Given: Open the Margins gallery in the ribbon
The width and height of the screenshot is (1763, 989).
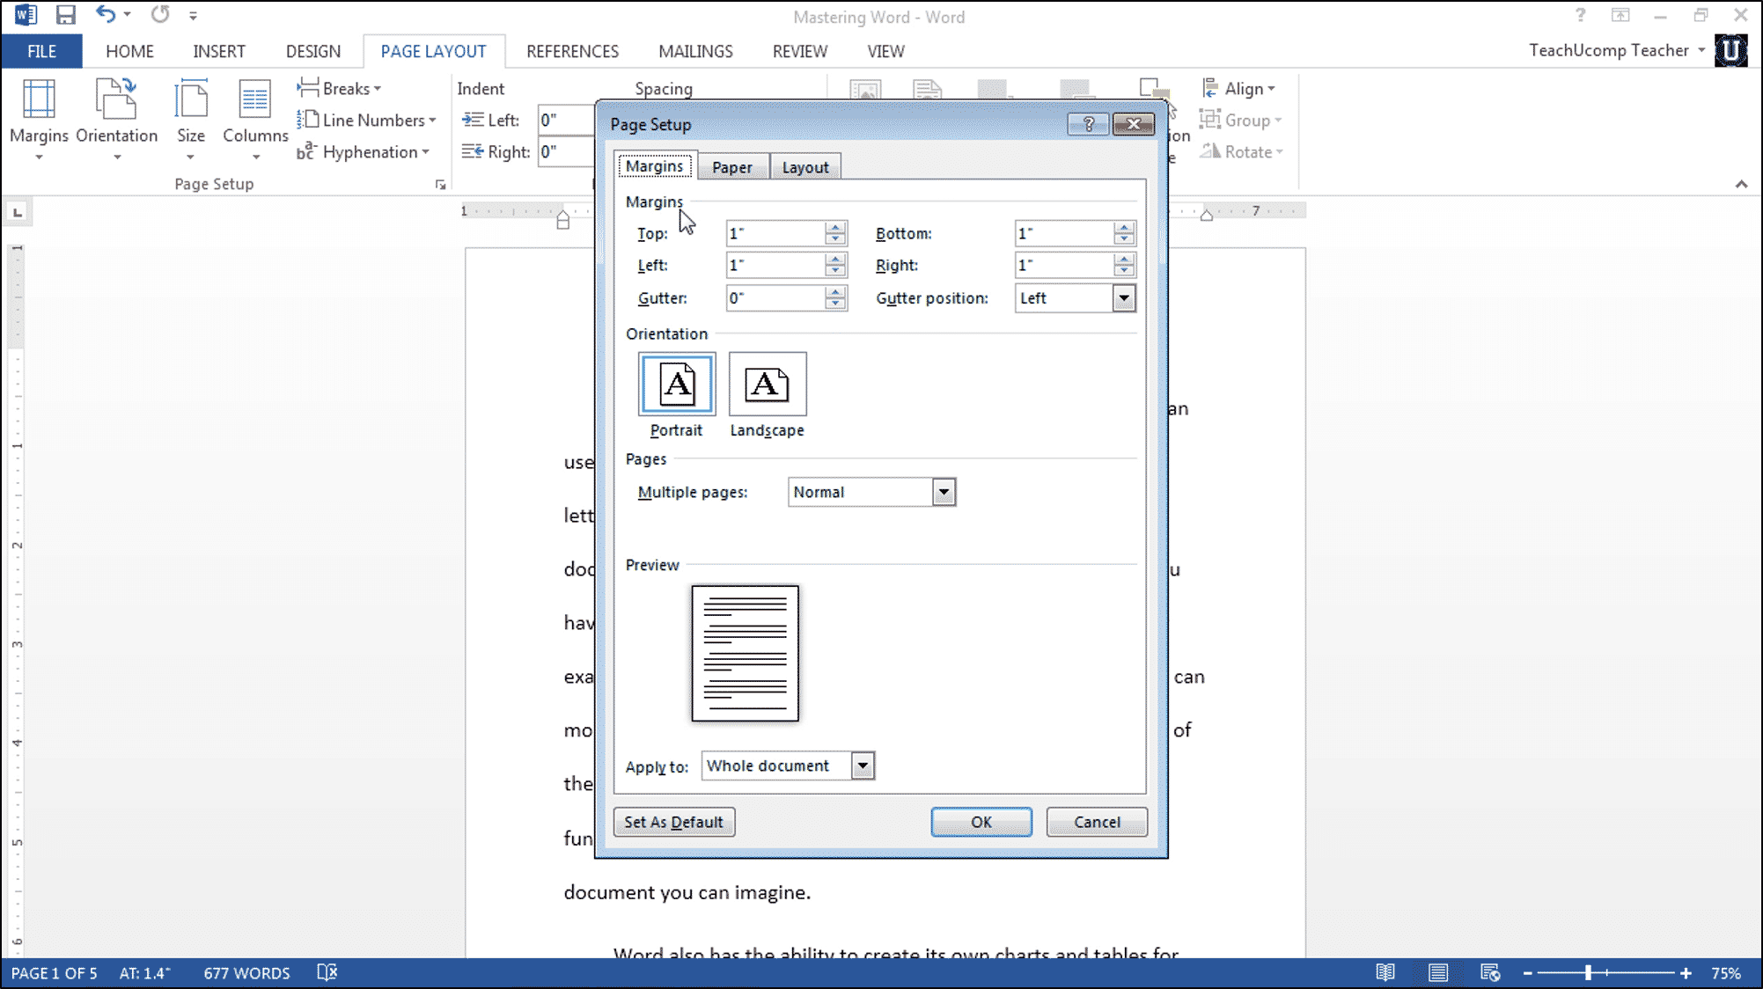Looking at the screenshot, I should point(39,119).
